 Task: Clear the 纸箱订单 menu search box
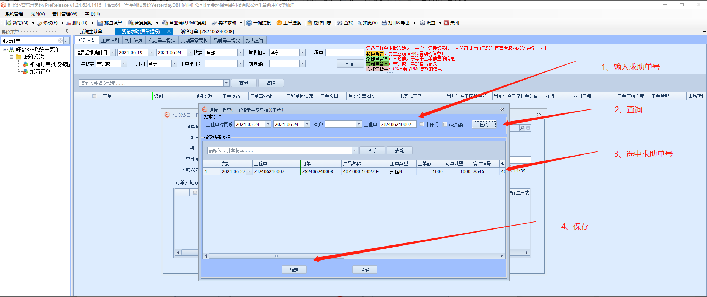click(x=61, y=41)
